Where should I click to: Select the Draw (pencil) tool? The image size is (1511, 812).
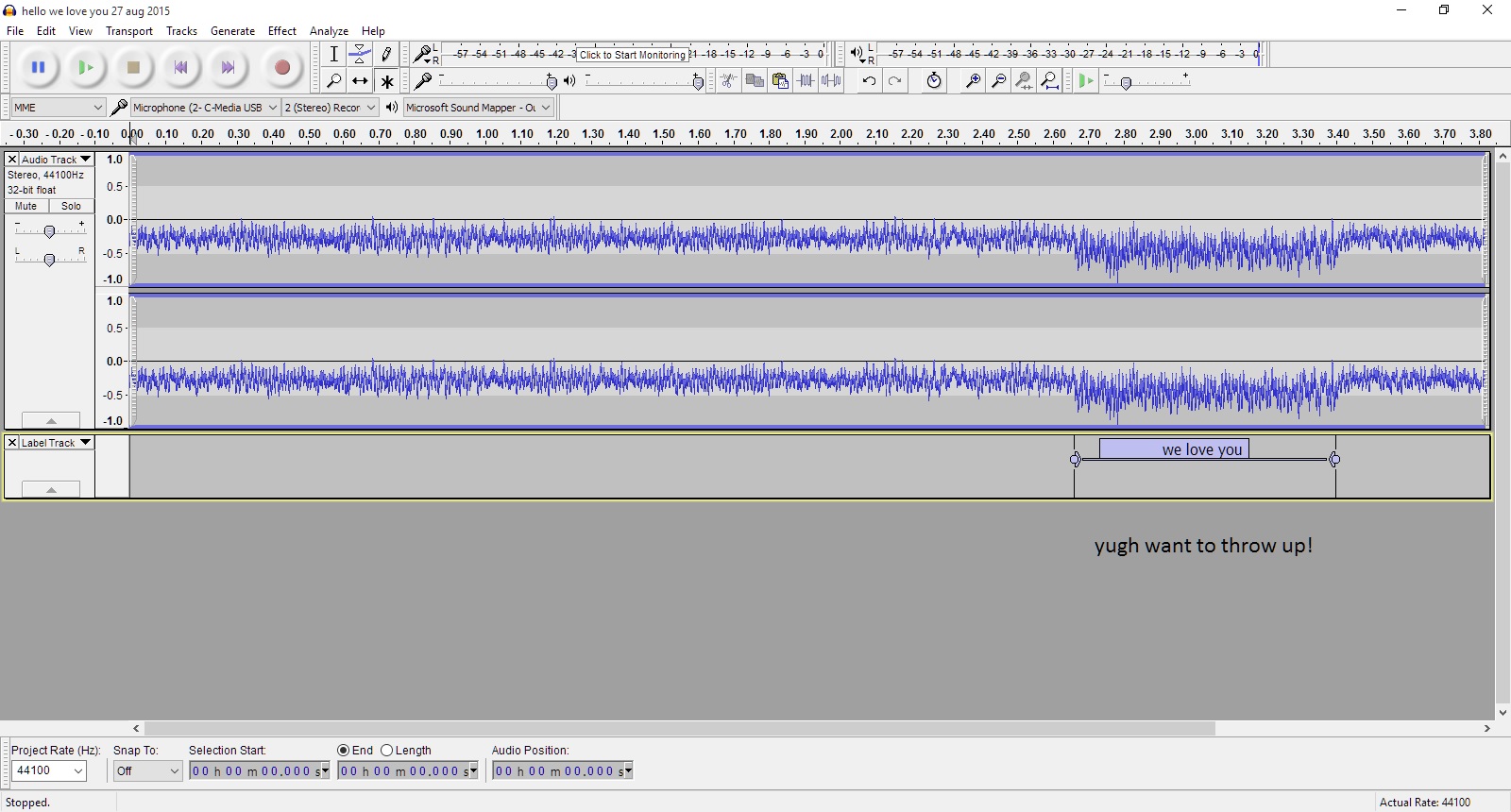pyautogui.click(x=386, y=55)
